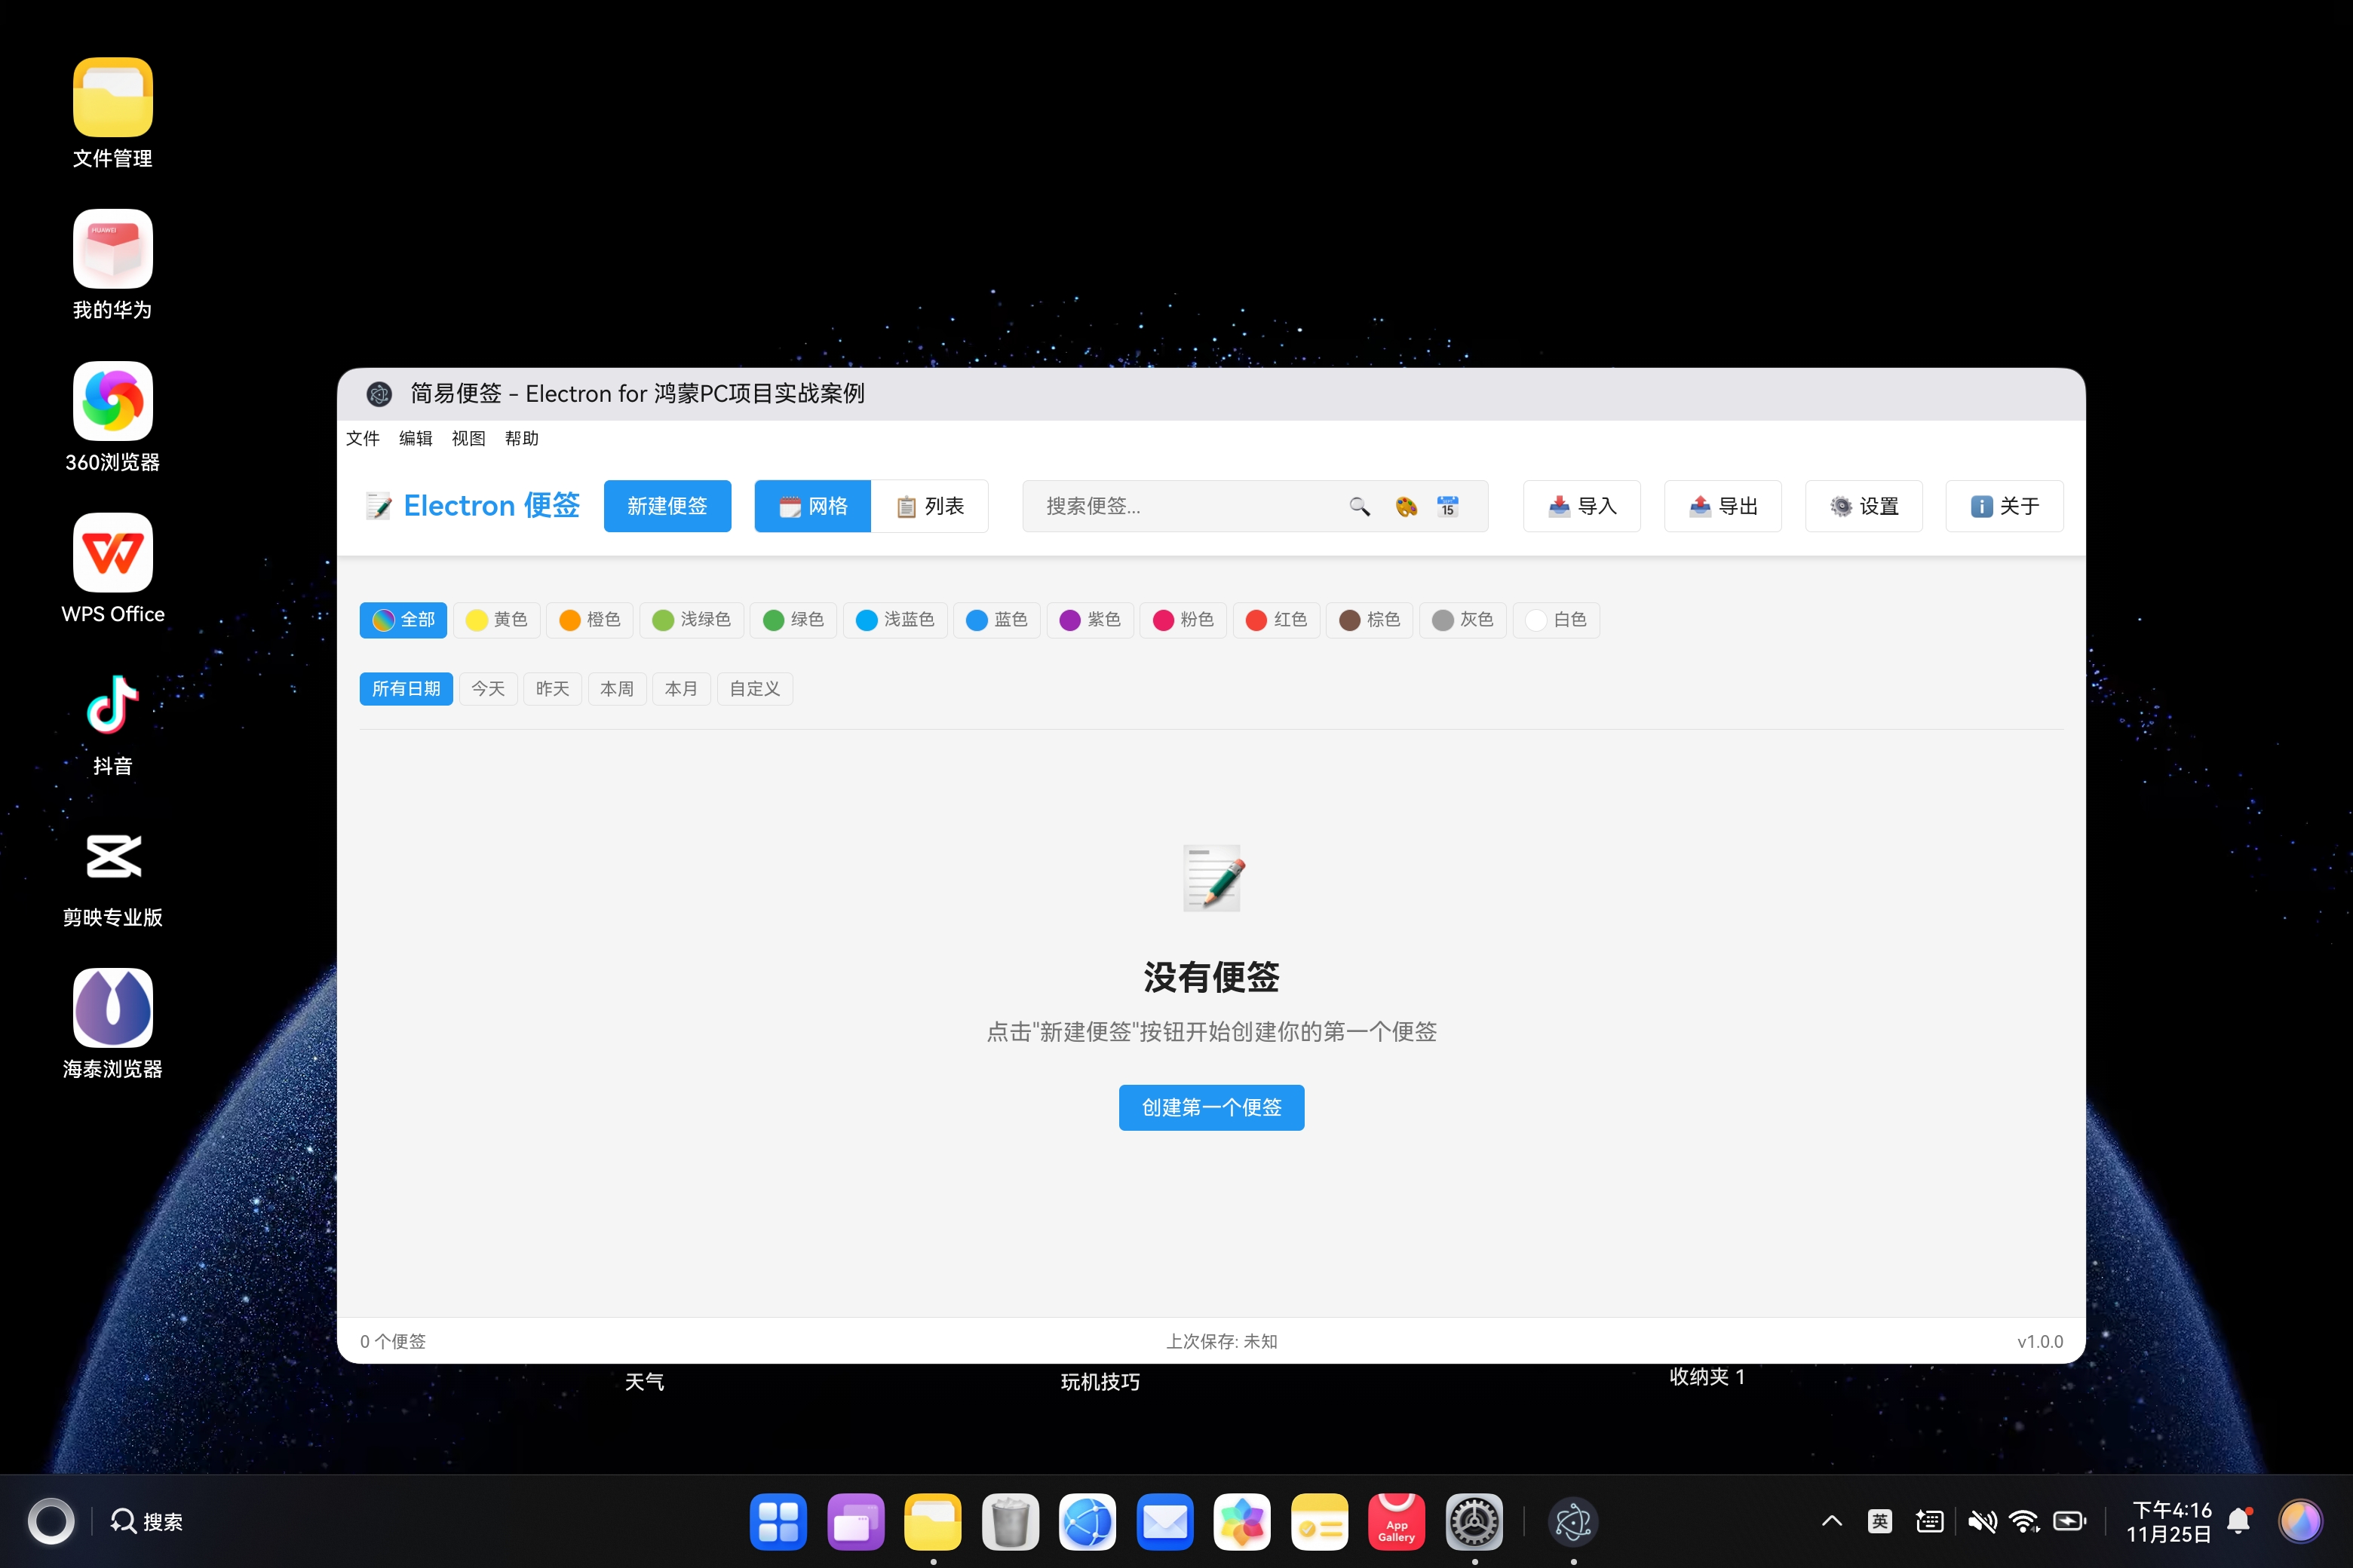Open 关于 via the info icon
Image resolution: width=2353 pixels, height=1568 pixels.
click(x=2004, y=506)
